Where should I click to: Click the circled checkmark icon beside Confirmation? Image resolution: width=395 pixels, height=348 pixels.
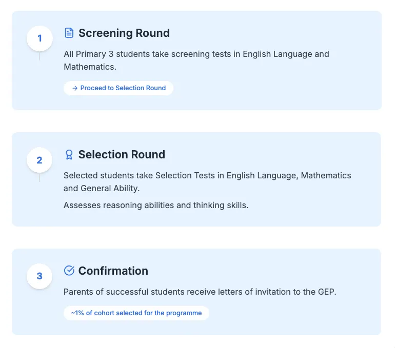coord(69,271)
